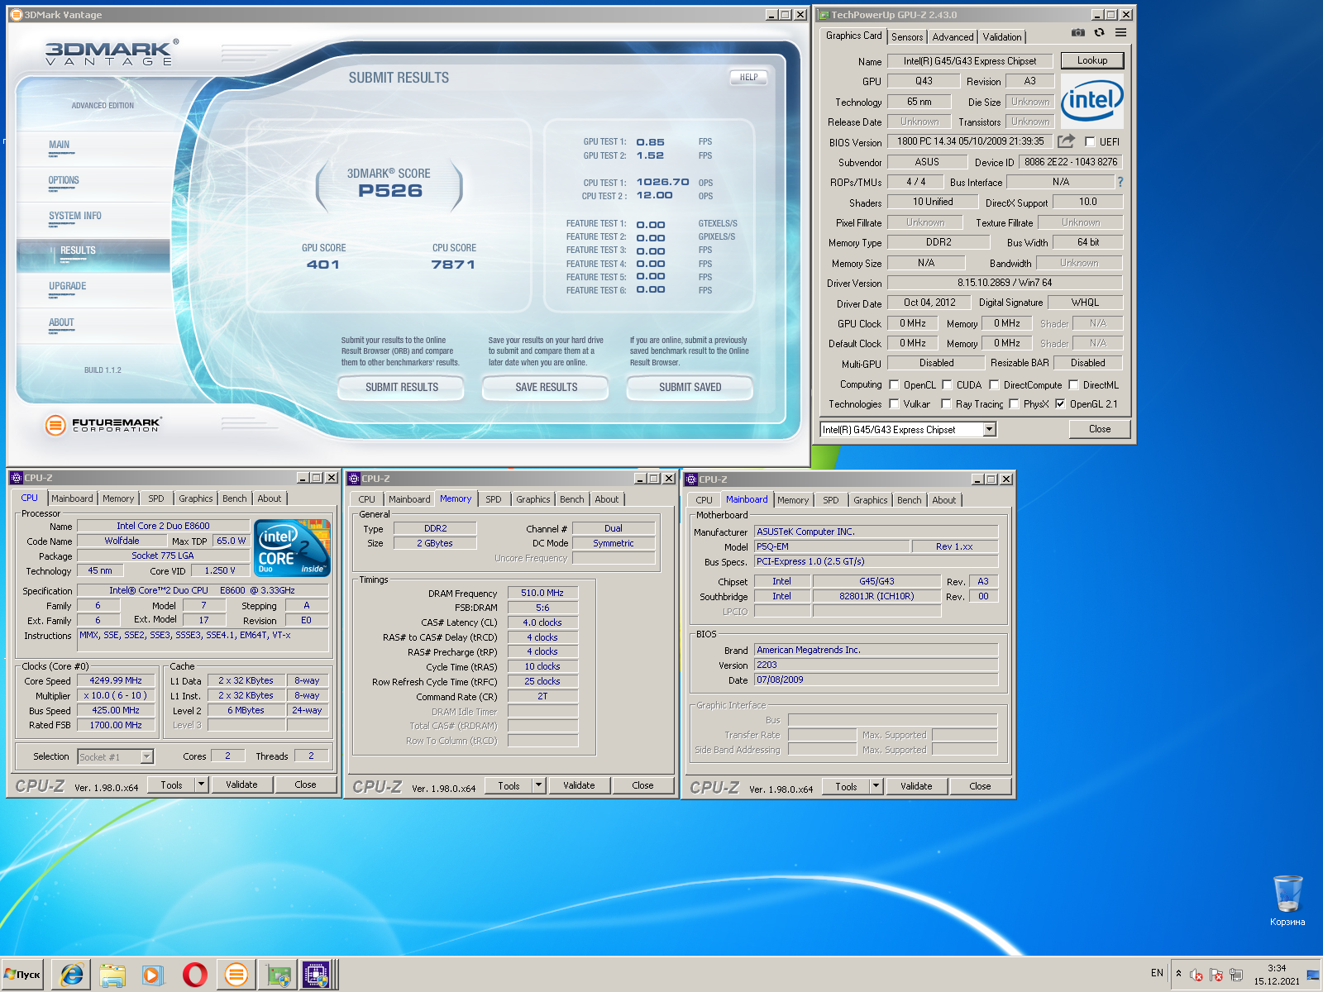Open GPU-Z hamburger menu icon
This screenshot has height=992, width=1323.
pyautogui.click(x=1120, y=33)
